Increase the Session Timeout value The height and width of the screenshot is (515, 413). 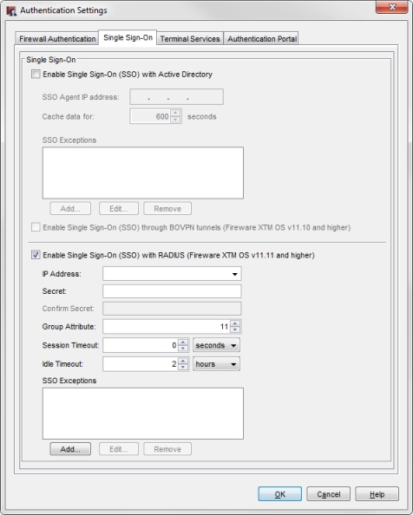pos(183,342)
